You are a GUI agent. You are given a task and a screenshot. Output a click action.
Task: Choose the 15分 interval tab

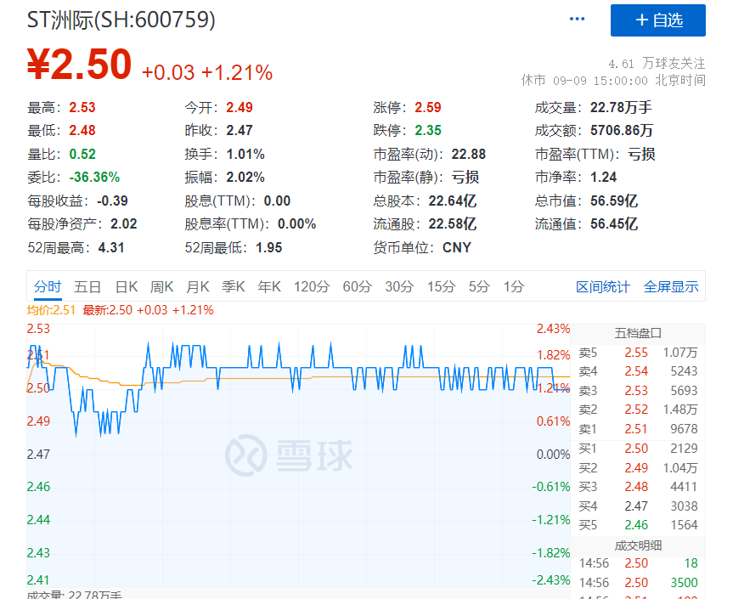(x=441, y=287)
